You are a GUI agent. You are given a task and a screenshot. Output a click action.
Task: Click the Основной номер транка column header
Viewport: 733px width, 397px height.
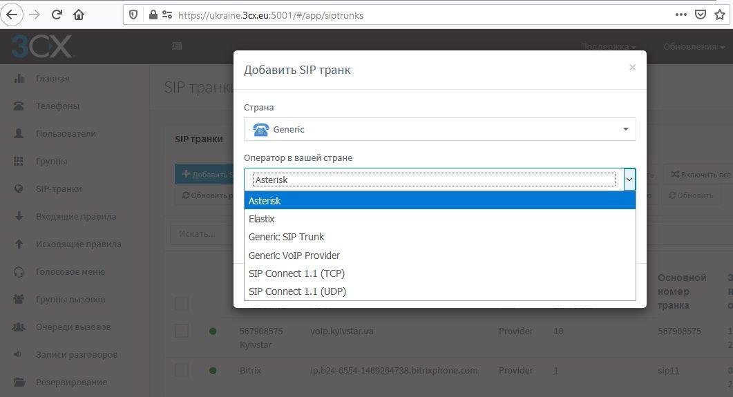tap(682, 291)
